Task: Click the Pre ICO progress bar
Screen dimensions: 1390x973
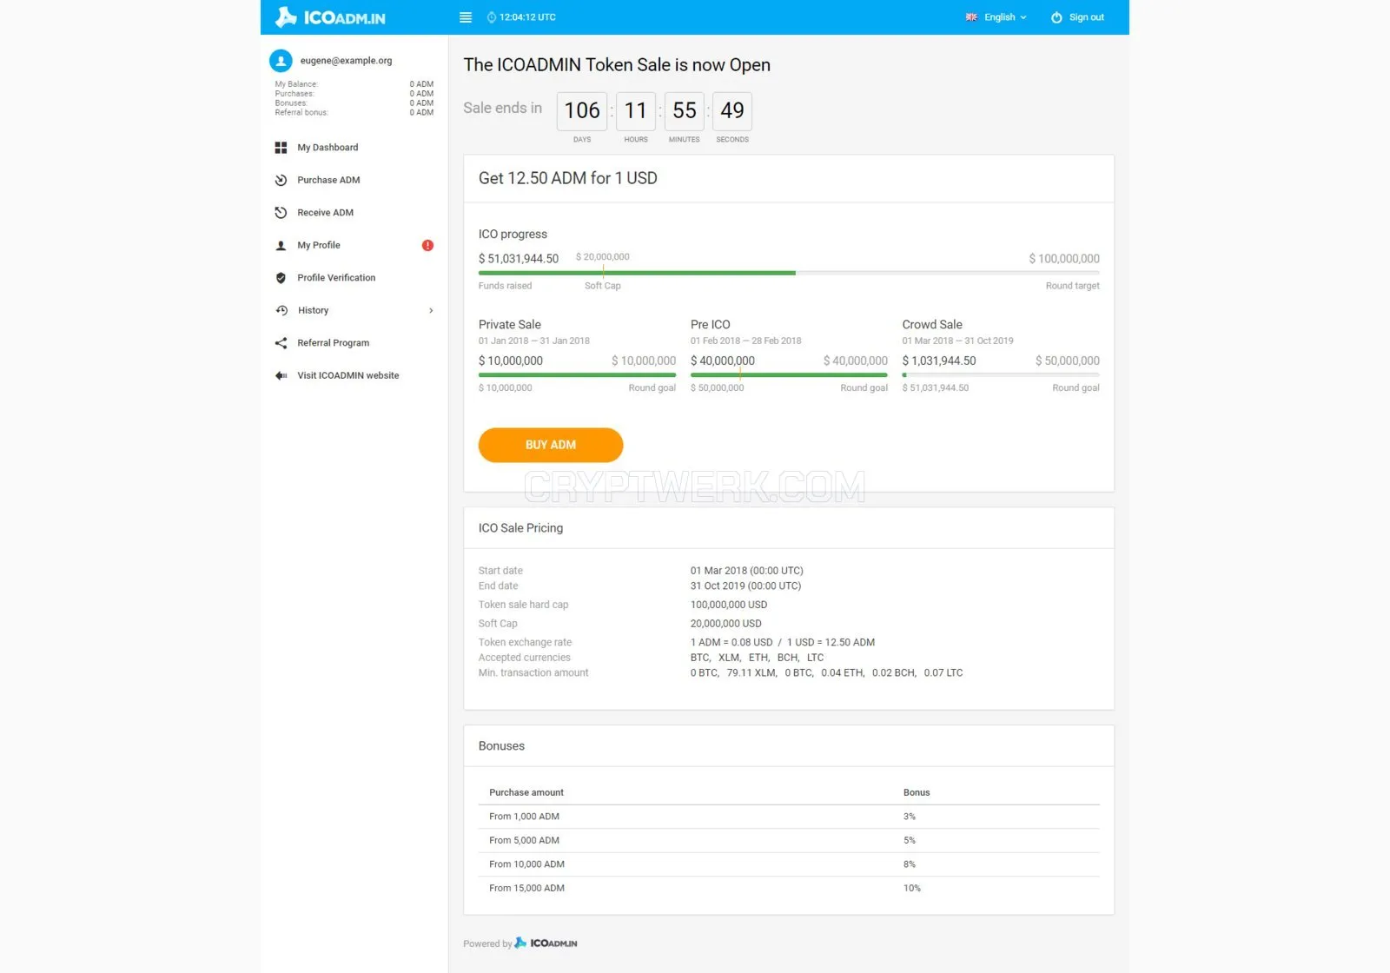Action: 789,375
